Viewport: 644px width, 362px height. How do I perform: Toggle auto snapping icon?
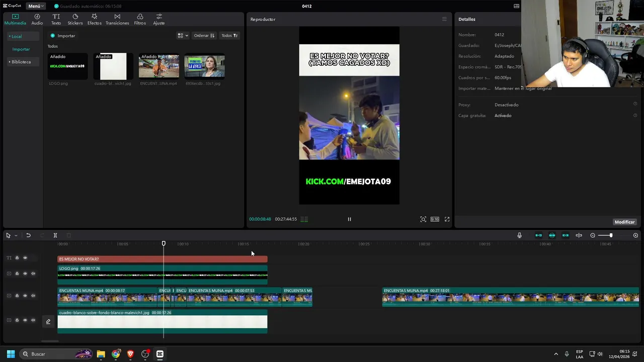coord(552,235)
